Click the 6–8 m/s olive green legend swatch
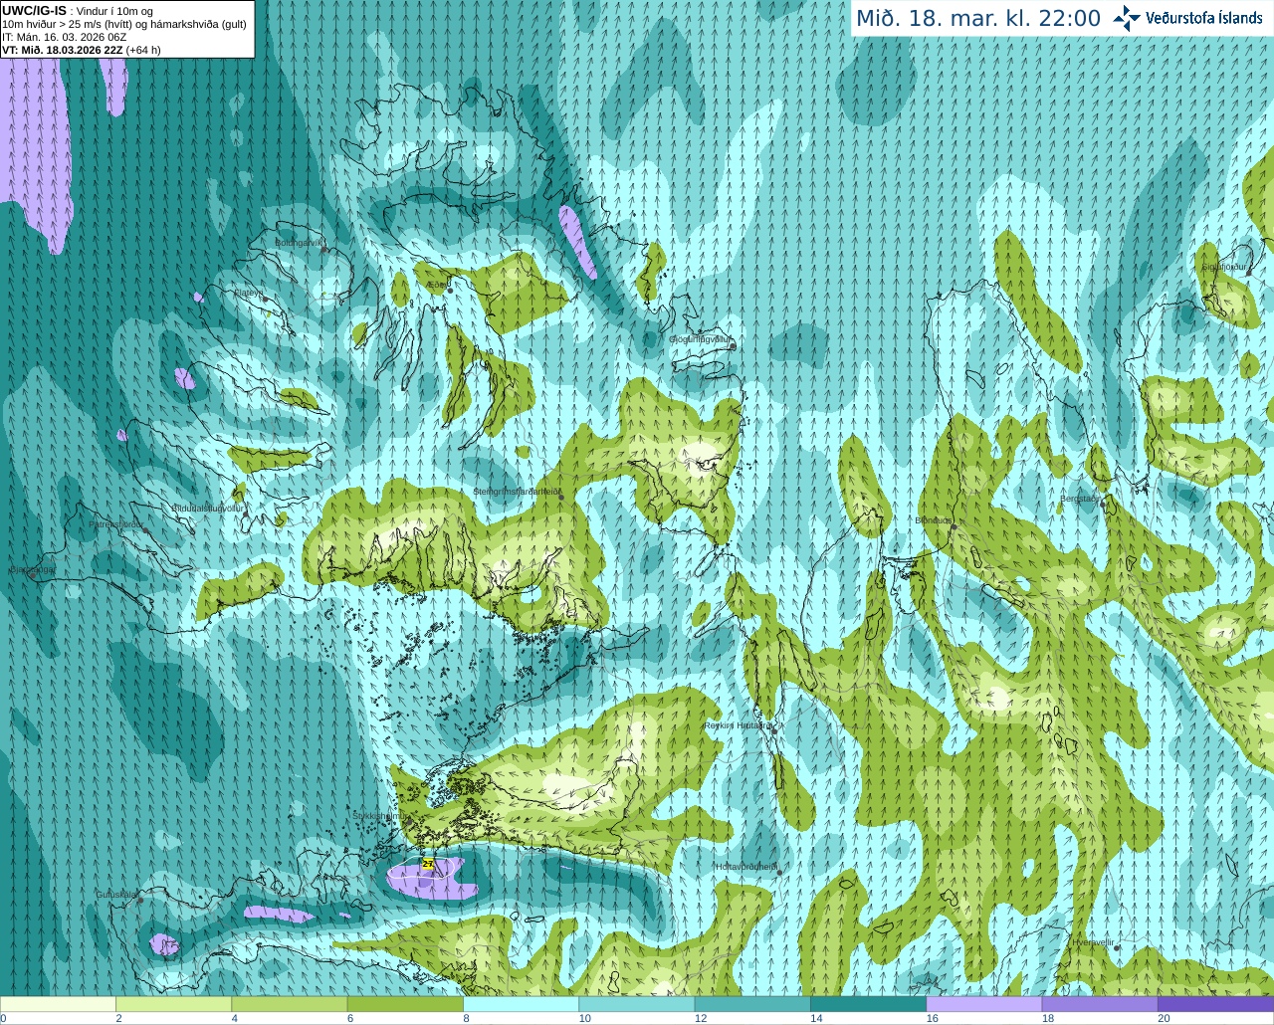The height and width of the screenshot is (1025, 1274). [x=405, y=1004]
